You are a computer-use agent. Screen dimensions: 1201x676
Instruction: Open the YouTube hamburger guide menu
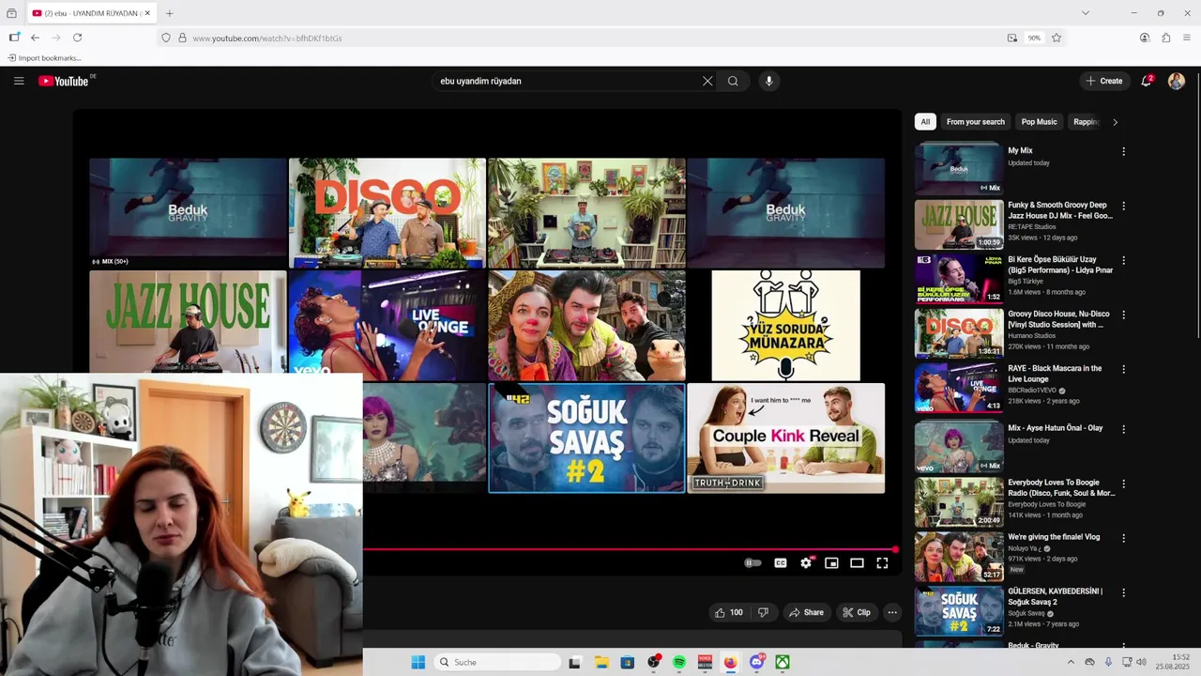pos(19,81)
